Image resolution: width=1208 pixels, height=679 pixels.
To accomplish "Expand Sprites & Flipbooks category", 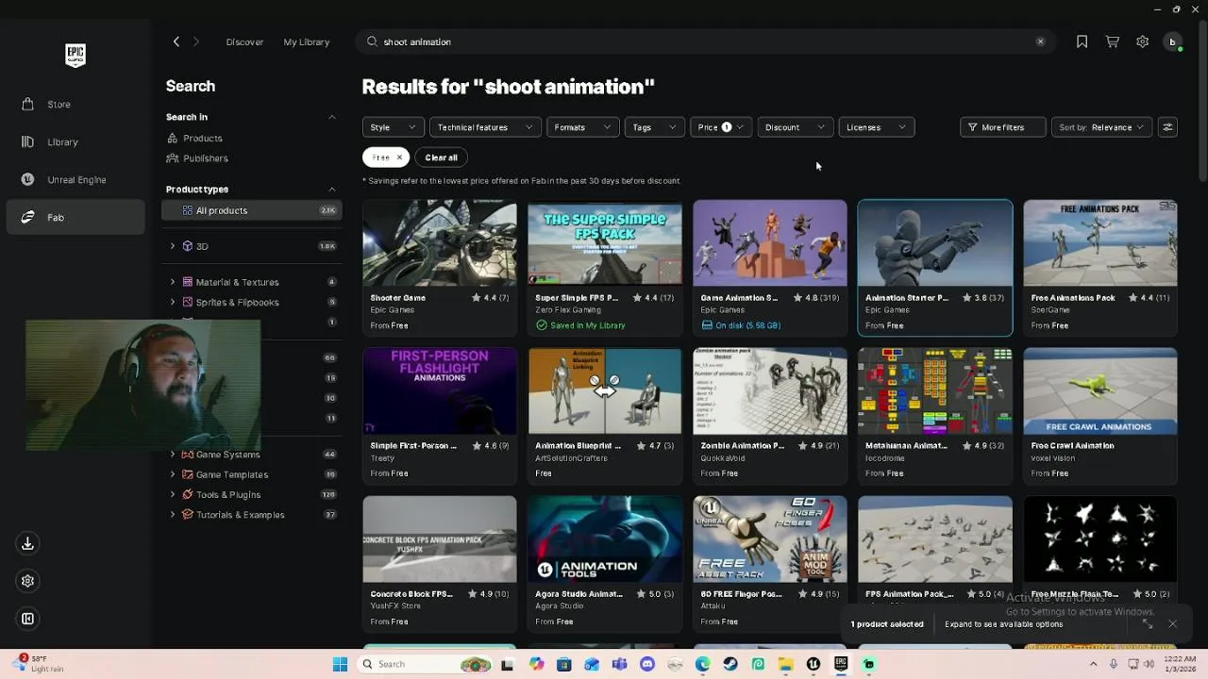I will click(x=172, y=303).
